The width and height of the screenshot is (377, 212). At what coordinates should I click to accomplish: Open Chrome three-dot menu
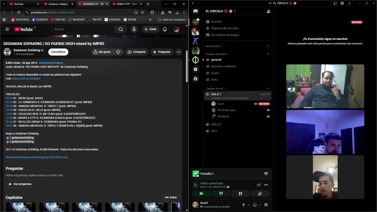click(x=184, y=12)
